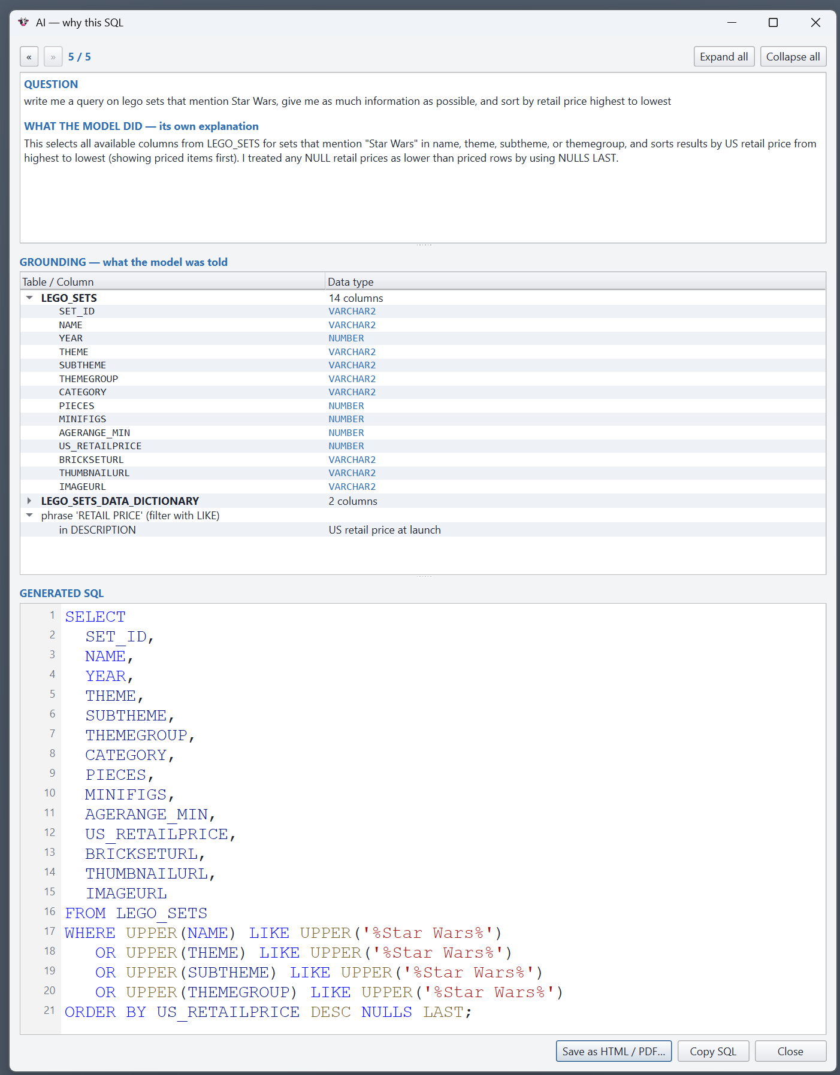Image resolution: width=840 pixels, height=1075 pixels.
Task: Select the LEGO_SETS_DATA_DICTIONARY table row
Action: (x=423, y=501)
